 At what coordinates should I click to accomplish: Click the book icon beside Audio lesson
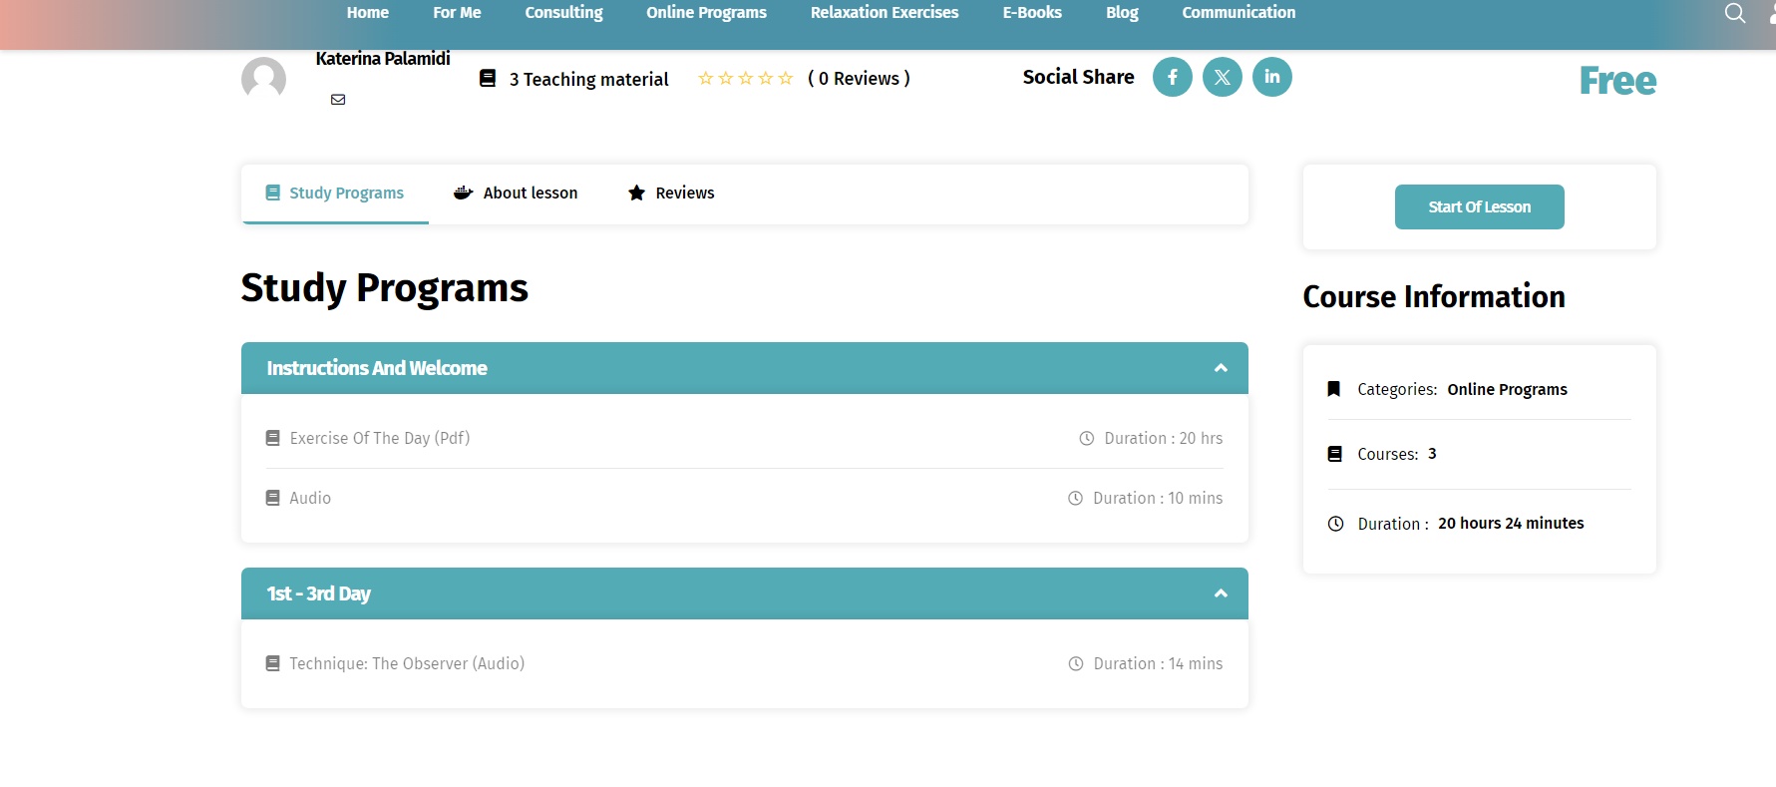click(x=272, y=498)
